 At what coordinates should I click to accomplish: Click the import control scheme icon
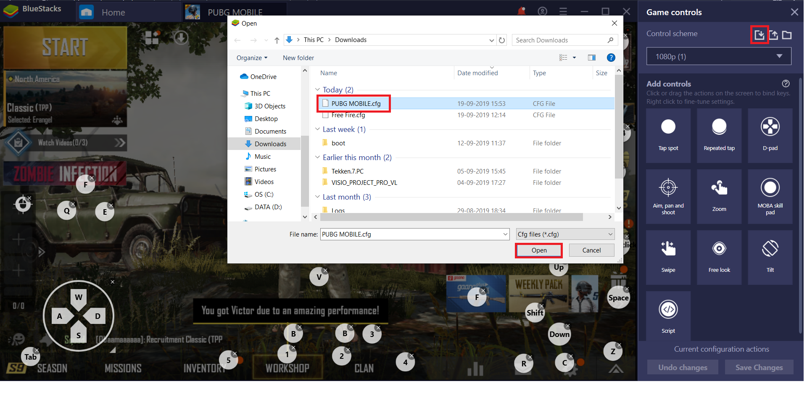click(x=759, y=35)
